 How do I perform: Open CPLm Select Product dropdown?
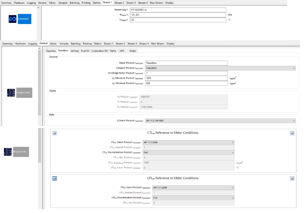click(x=193, y=187)
